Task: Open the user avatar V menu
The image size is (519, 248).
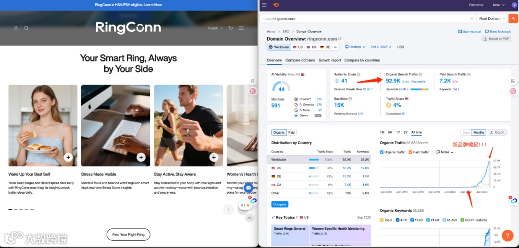Action: (513, 5)
